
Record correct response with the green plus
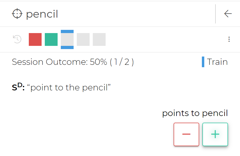(x=215, y=134)
